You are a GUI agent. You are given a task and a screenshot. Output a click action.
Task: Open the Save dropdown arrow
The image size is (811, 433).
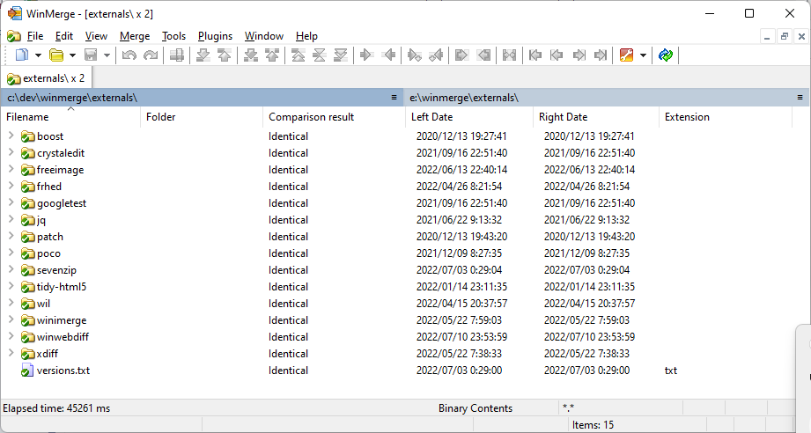(x=107, y=55)
